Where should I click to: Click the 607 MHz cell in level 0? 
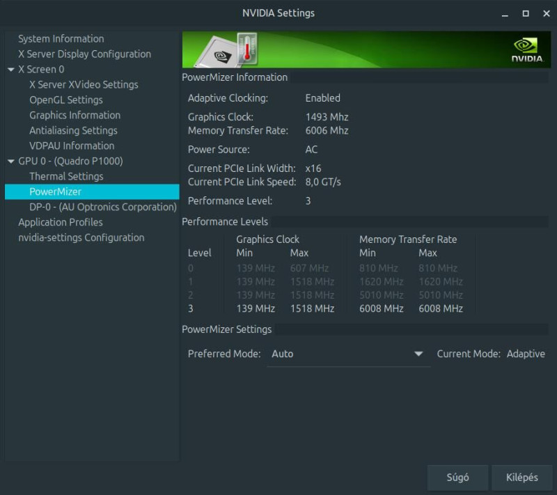point(309,269)
